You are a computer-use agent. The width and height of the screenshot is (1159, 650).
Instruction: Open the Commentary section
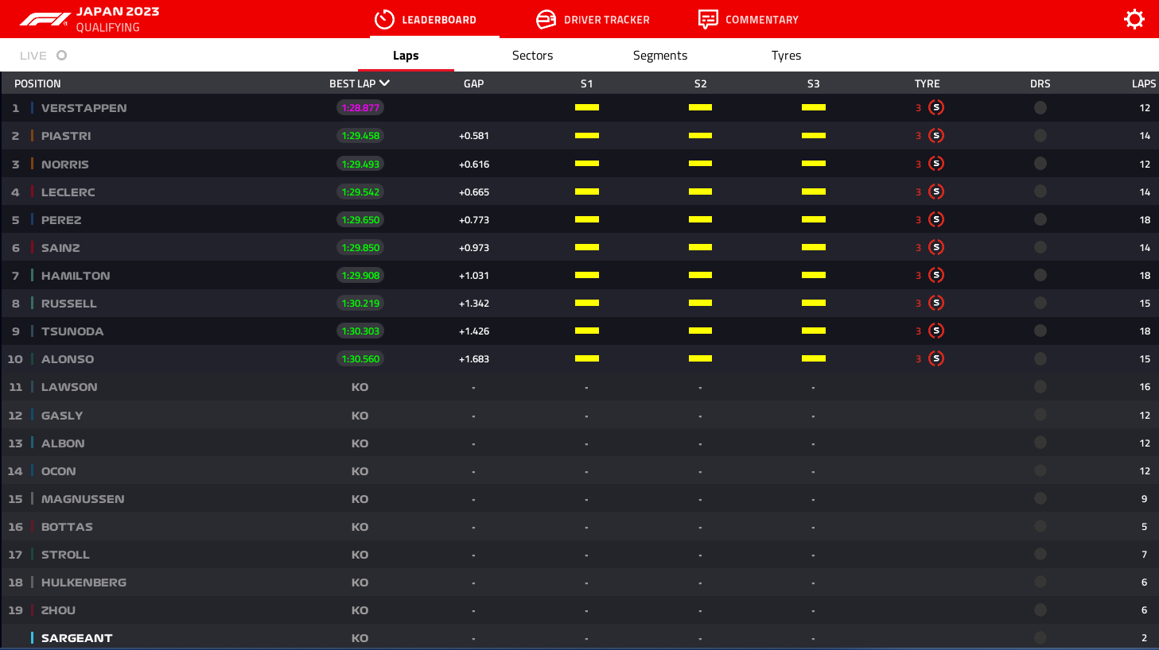pos(749,19)
